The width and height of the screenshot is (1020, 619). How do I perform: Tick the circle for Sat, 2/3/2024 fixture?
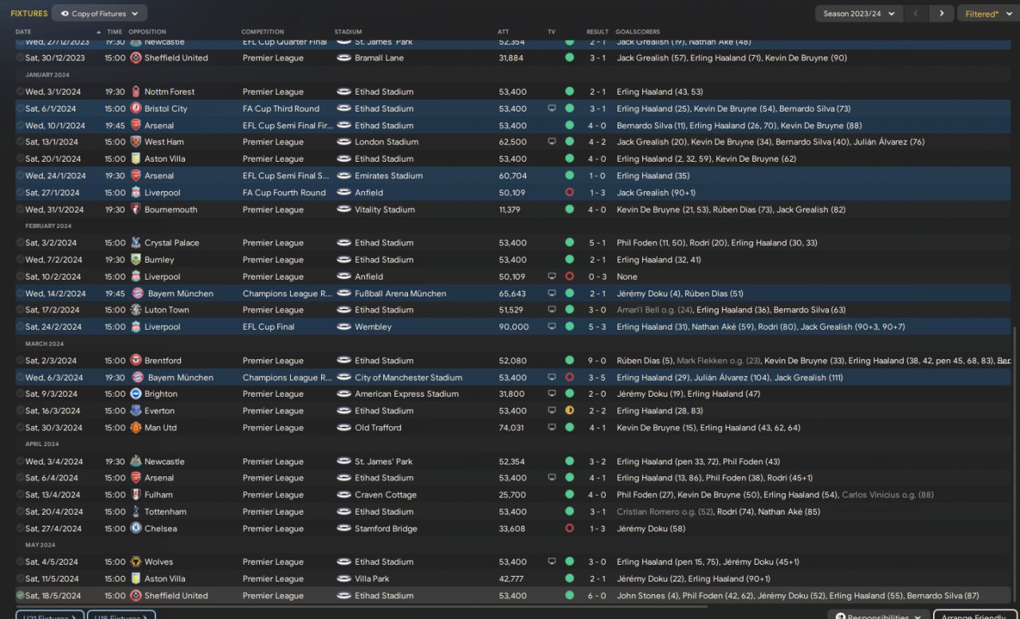[20, 361]
